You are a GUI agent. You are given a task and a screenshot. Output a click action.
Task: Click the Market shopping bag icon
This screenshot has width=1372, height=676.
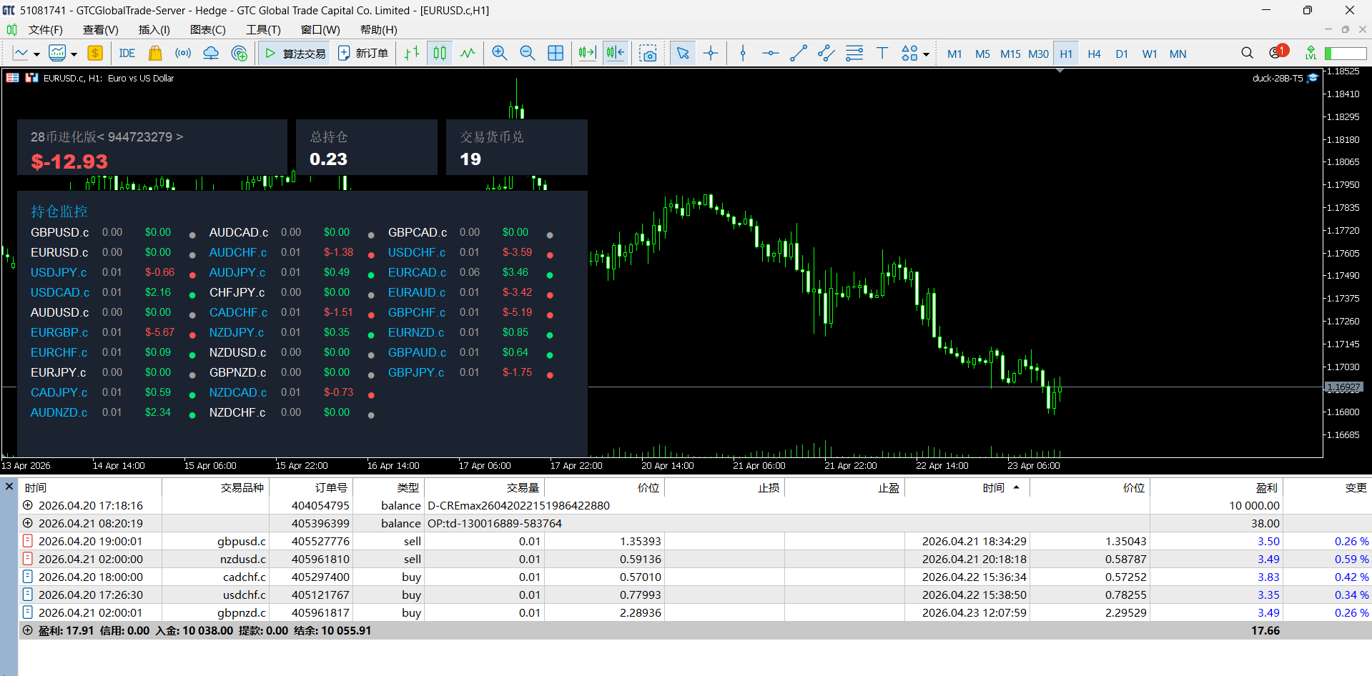tap(155, 54)
